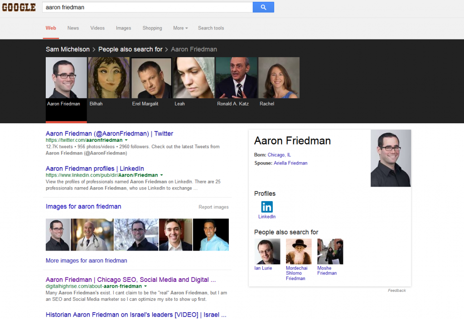The image size is (464, 319).
Task: Click the People also search for panel heading
Action: (286, 232)
